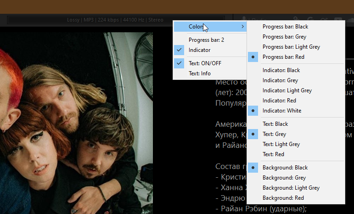The width and height of the screenshot is (354, 214).
Task: Pick 'Text: Light Grey' color option
Action: click(x=281, y=144)
